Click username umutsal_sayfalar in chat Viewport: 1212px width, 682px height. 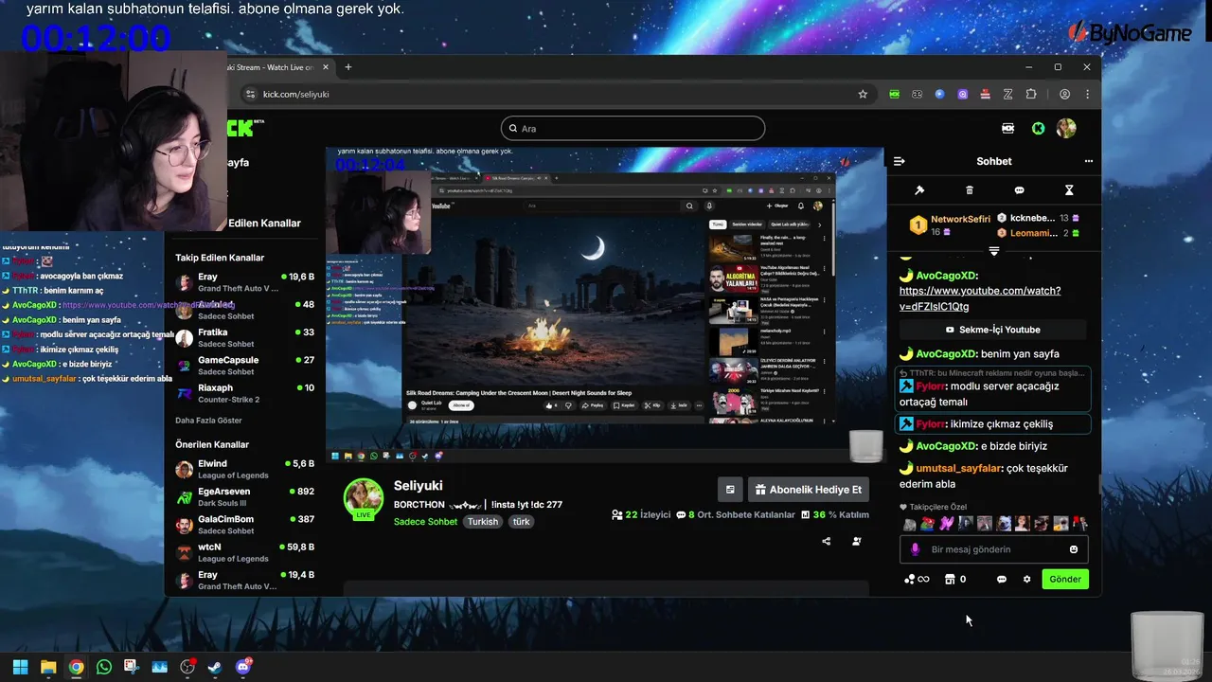[959, 468]
